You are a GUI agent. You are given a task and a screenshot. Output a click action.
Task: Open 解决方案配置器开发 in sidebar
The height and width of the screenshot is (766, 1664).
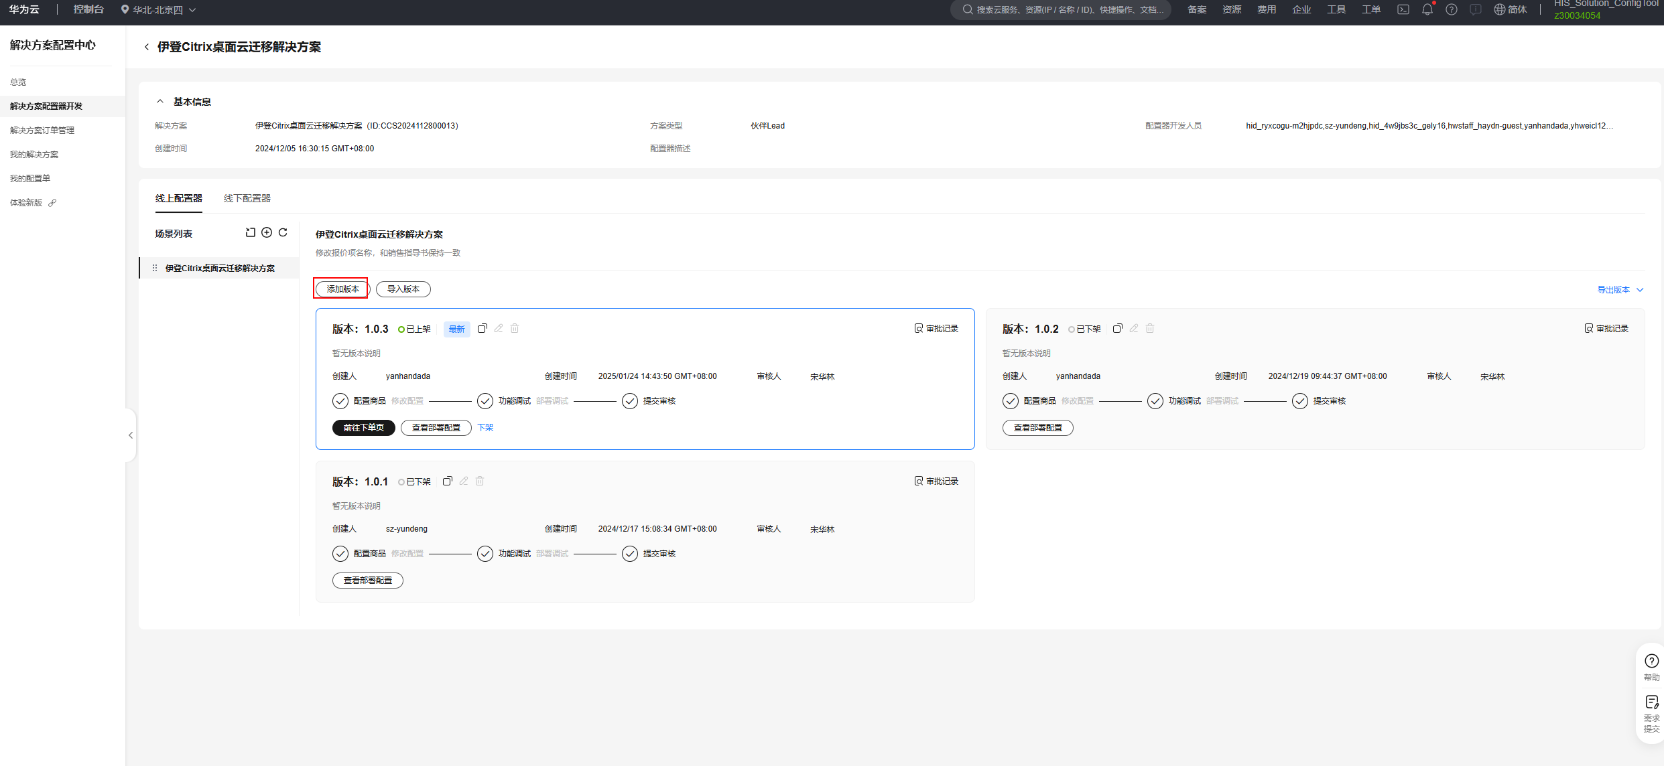(62, 106)
